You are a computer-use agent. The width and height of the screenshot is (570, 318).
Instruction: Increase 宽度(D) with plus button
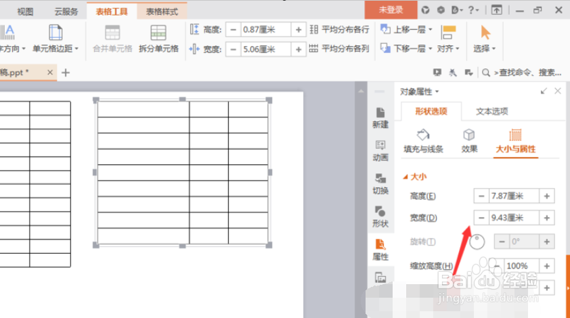pos(547,218)
